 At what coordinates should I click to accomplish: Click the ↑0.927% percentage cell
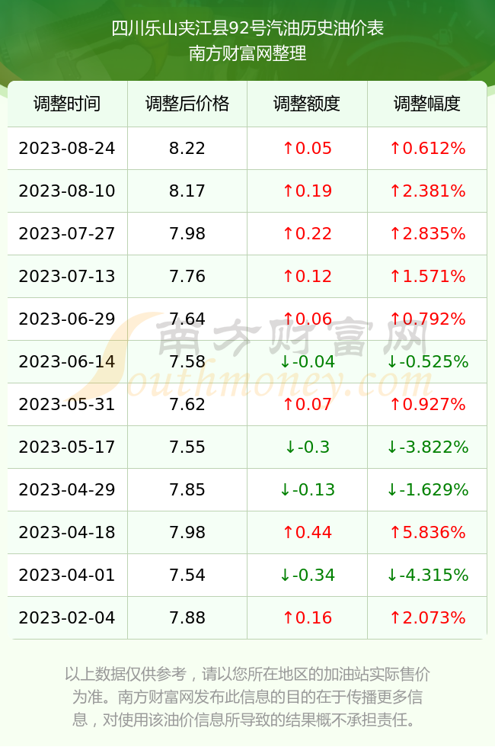[427, 404]
